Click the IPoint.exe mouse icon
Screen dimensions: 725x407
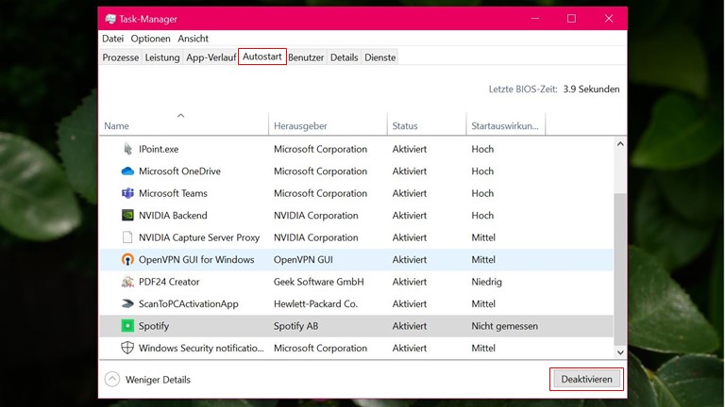(x=128, y=149)
